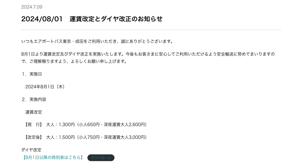Click the 2024/08/01 date in the headline
Viewport: 288px width, 165px height.
(x=42, y=19)
